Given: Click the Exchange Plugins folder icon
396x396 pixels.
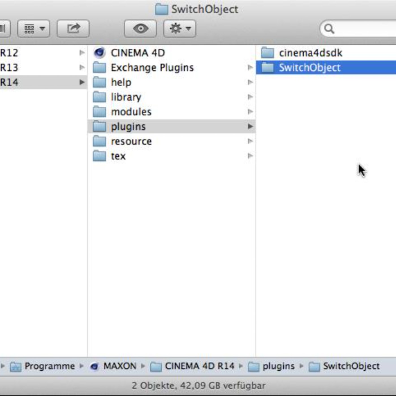Looking at the screenshot, I should pyautogui.click(x=99, y=67).
